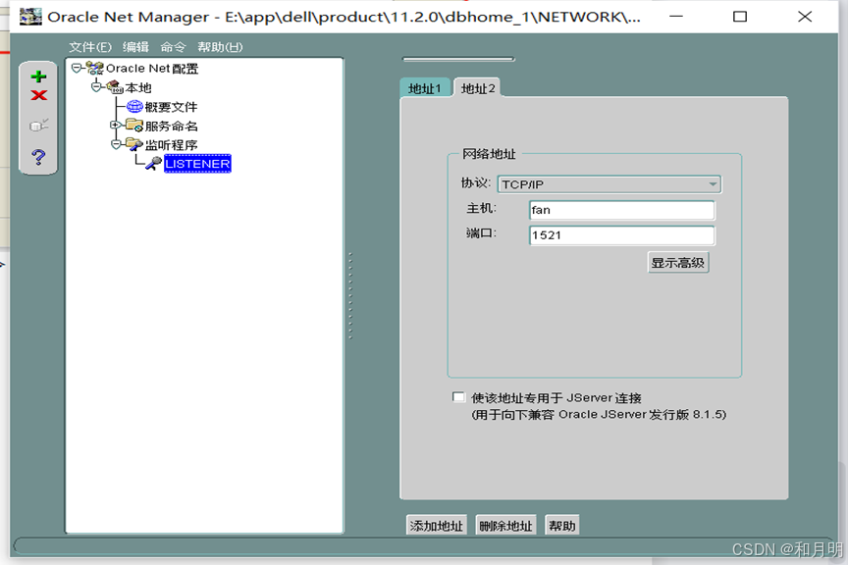Click the 服务命名 folder icon
This screenshot has height=565, width=848.
[x=134, y=126]
